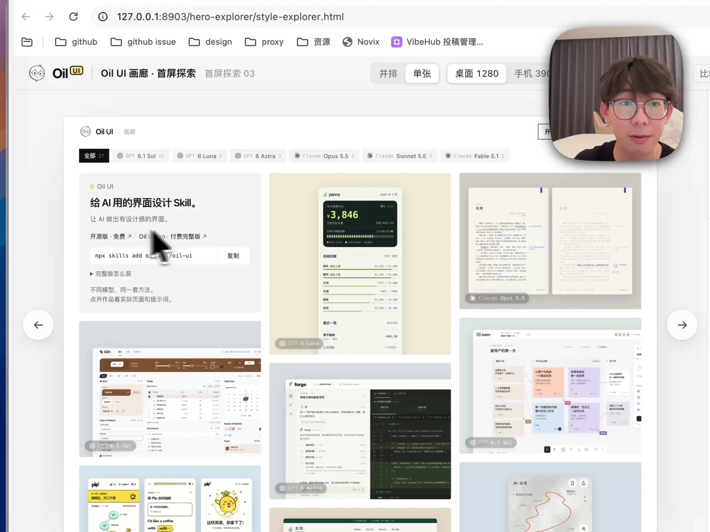This screenshot has height=532, width=710.
Task: Open the proxy bookmark folder
Action: tap(264, 42)
